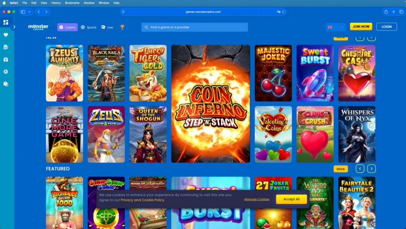Open the Window menu

tap(104, 3)
